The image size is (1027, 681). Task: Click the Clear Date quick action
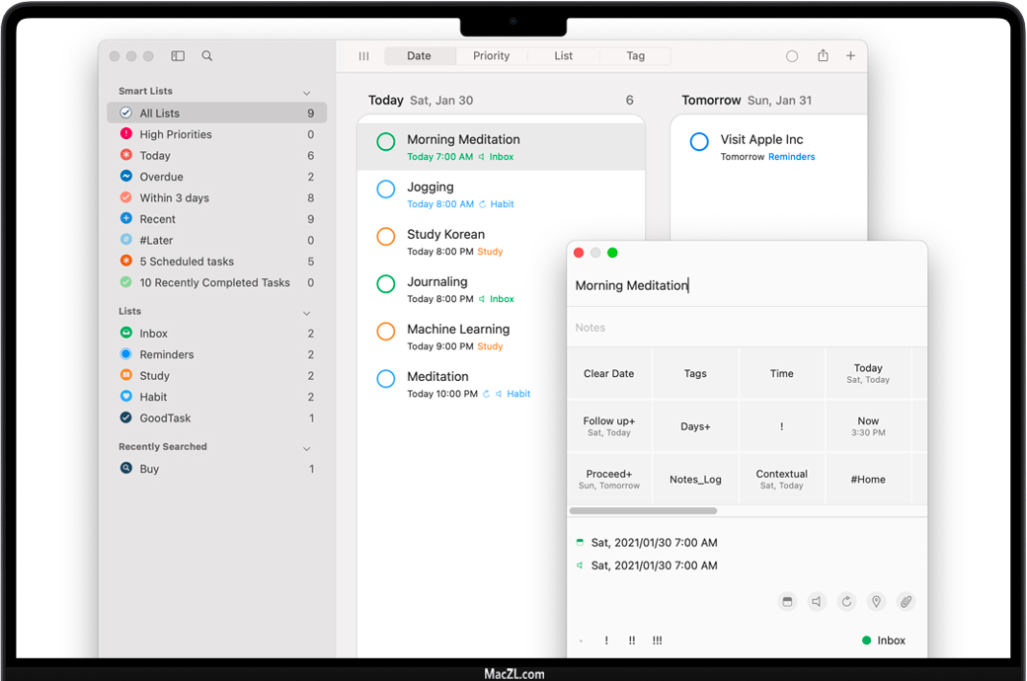coord(608,374)
